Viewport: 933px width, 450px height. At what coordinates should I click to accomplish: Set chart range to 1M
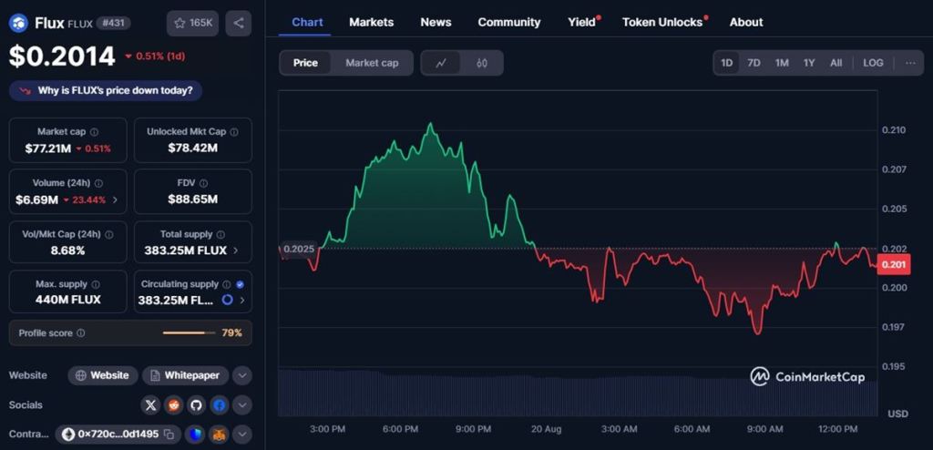click(x=782, y=63)
